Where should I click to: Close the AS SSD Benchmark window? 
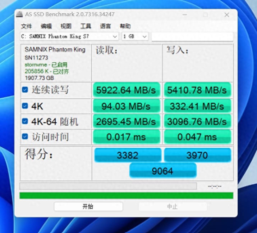227,15
